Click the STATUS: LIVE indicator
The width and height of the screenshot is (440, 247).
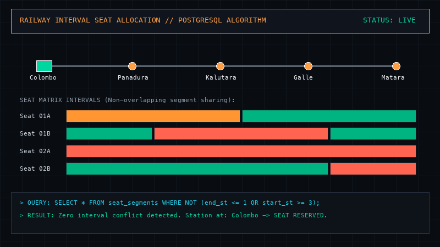coord(389,20)
